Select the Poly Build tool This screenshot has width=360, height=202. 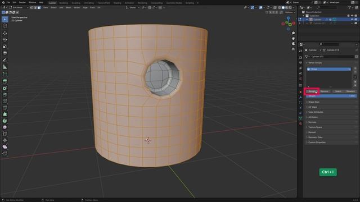tap(5, 114)
